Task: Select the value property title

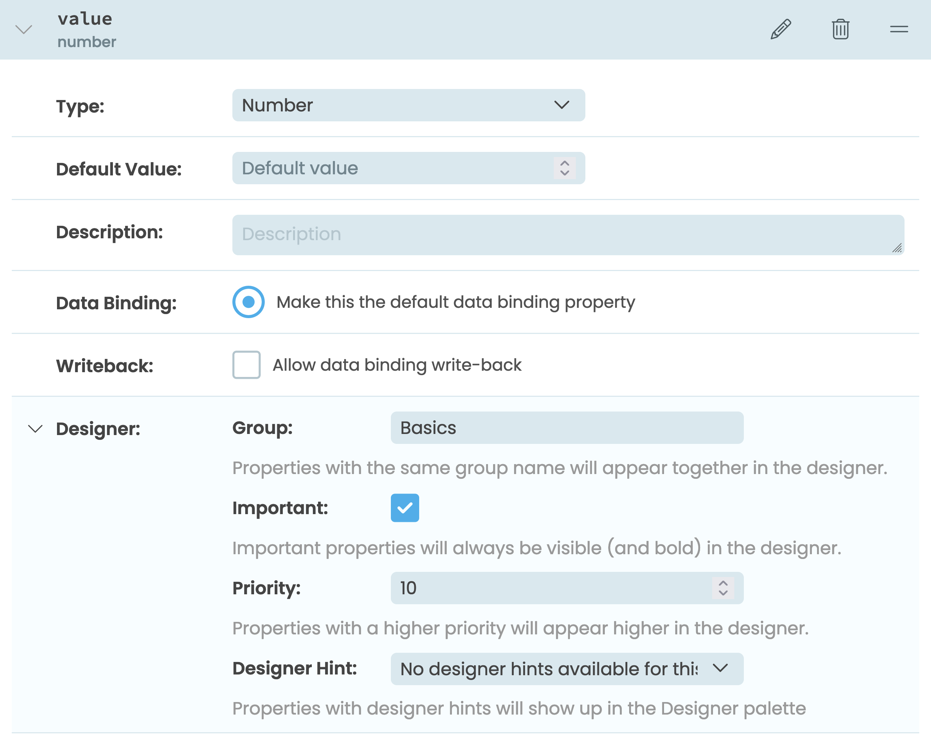Action: tap(85, 18)
